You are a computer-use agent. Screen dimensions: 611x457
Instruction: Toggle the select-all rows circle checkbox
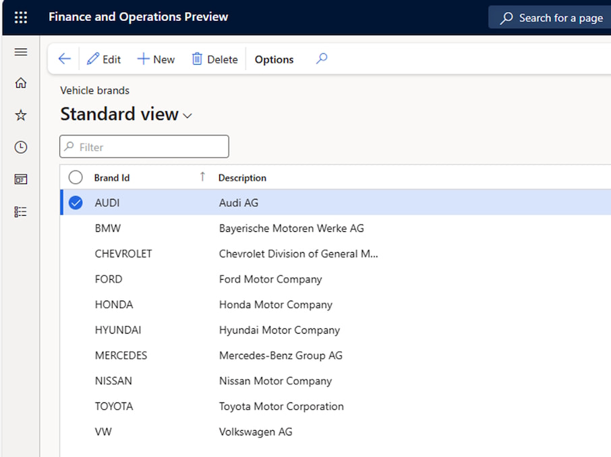76,177
